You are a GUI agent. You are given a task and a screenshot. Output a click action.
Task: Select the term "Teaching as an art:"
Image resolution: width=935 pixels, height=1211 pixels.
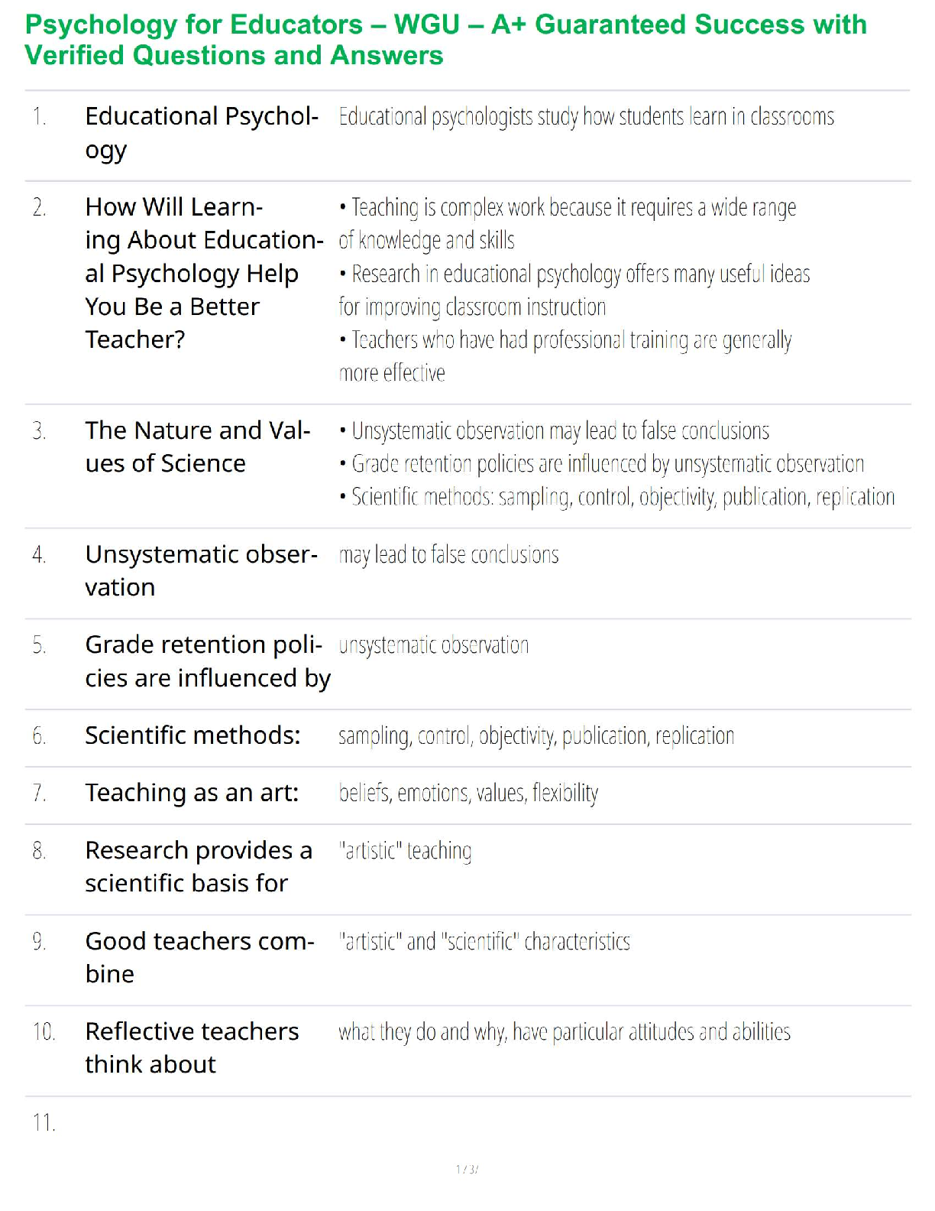tap(192, 793)
